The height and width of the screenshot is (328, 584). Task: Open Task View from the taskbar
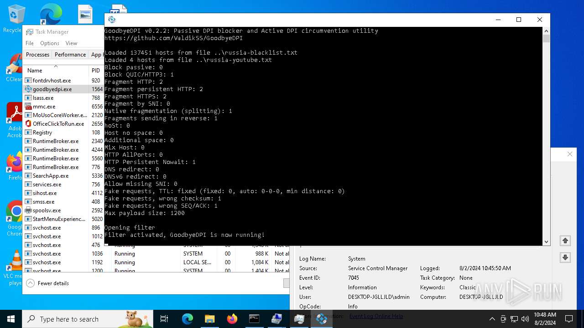click(x=164, y=319)
